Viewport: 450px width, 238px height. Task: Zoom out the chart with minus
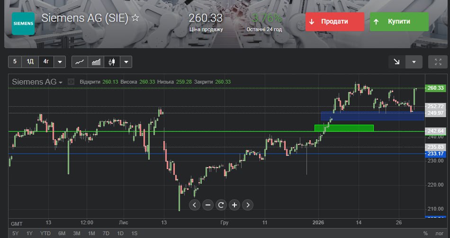[x=208, y=205]
